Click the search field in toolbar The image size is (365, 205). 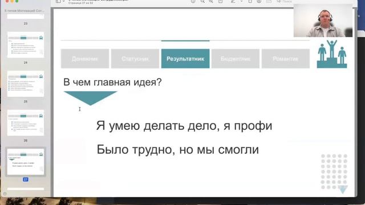point(285,1)
